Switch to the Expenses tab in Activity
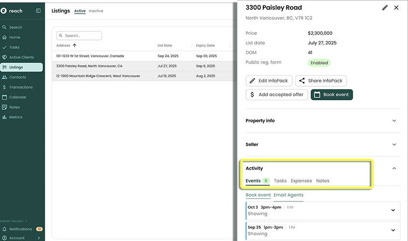 [x=301, y=181]
